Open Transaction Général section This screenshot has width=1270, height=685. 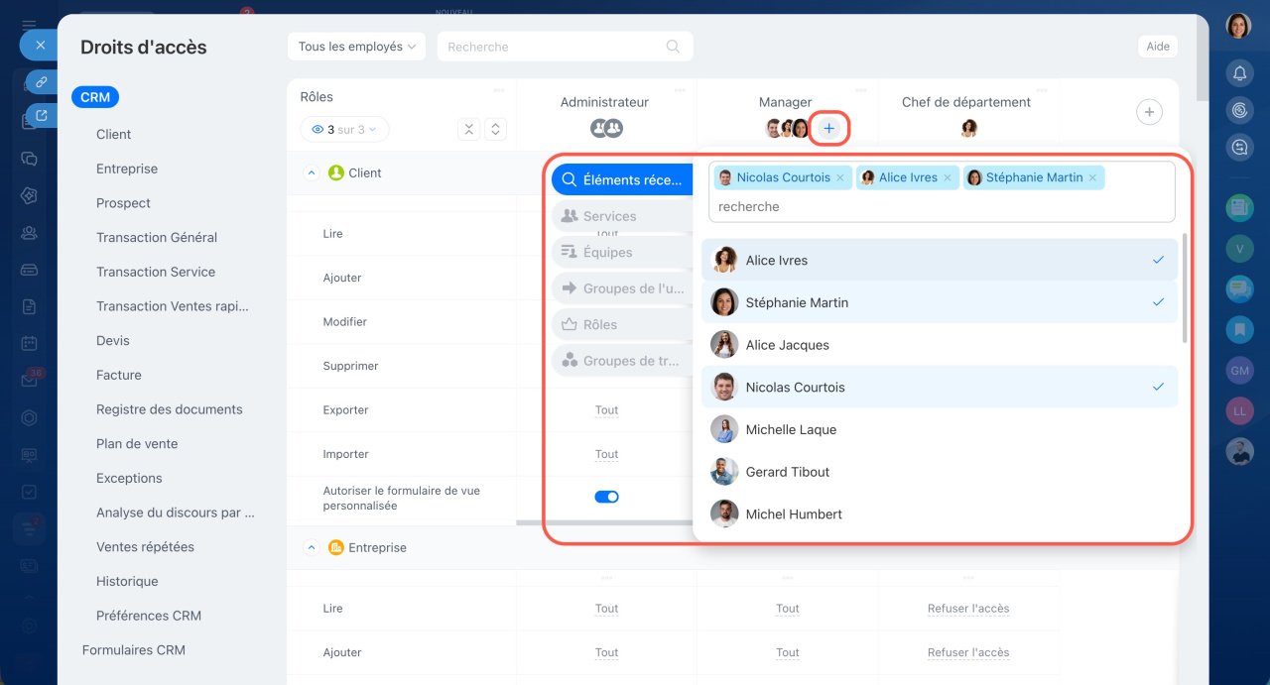(x=157, y=238)
